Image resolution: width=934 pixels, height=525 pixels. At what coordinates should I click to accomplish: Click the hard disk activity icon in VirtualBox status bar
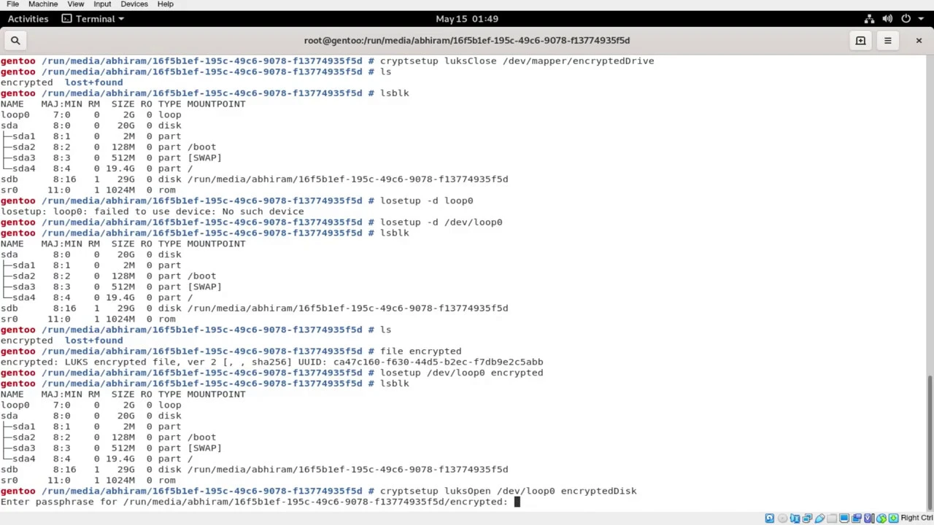tap(769, 518)
